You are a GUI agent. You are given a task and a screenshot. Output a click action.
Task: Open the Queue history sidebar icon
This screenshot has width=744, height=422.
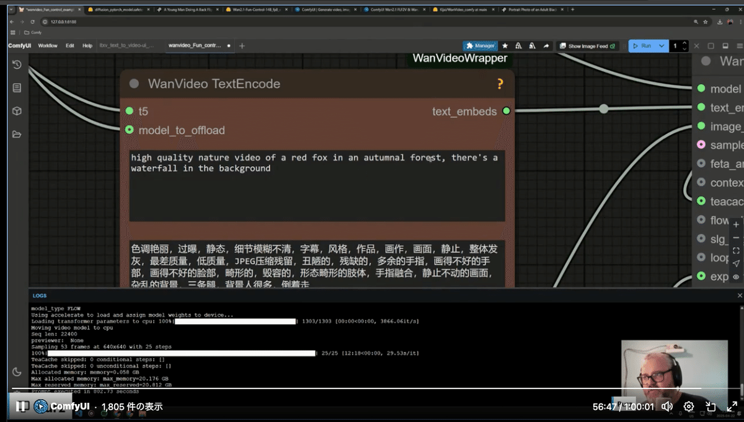click(17, 64)
